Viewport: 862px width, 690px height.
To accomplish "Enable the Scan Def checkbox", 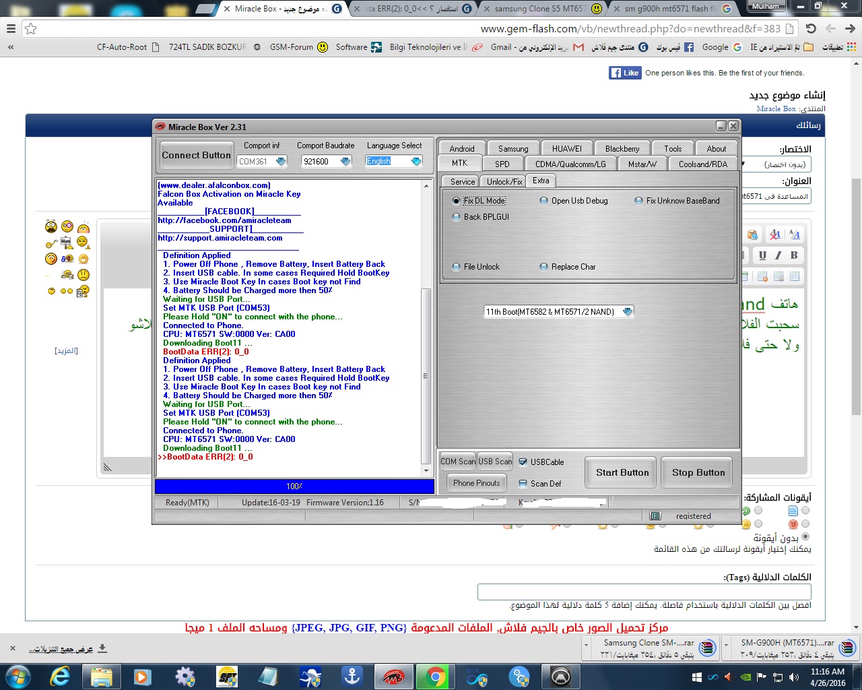I will coord(523,484).
